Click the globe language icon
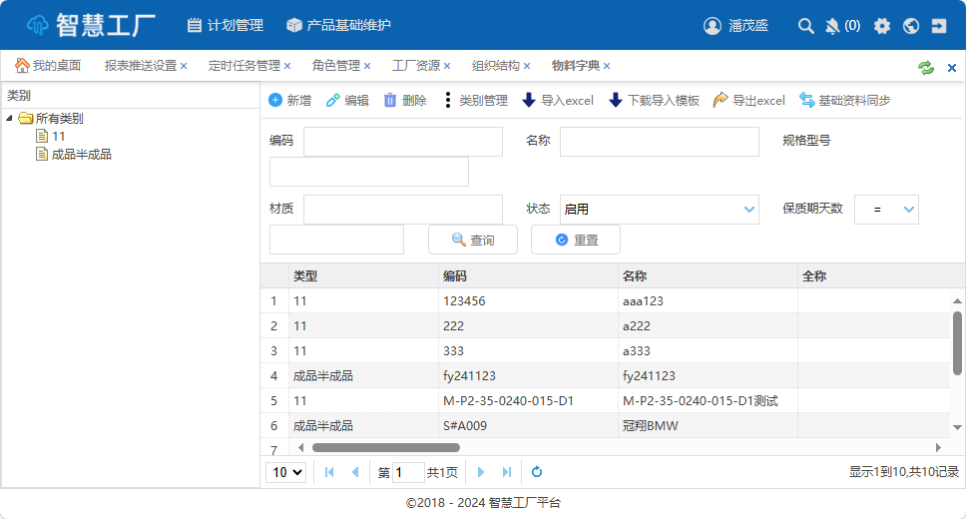This screenshot has width=966, height=519. [x=910, y=26]
